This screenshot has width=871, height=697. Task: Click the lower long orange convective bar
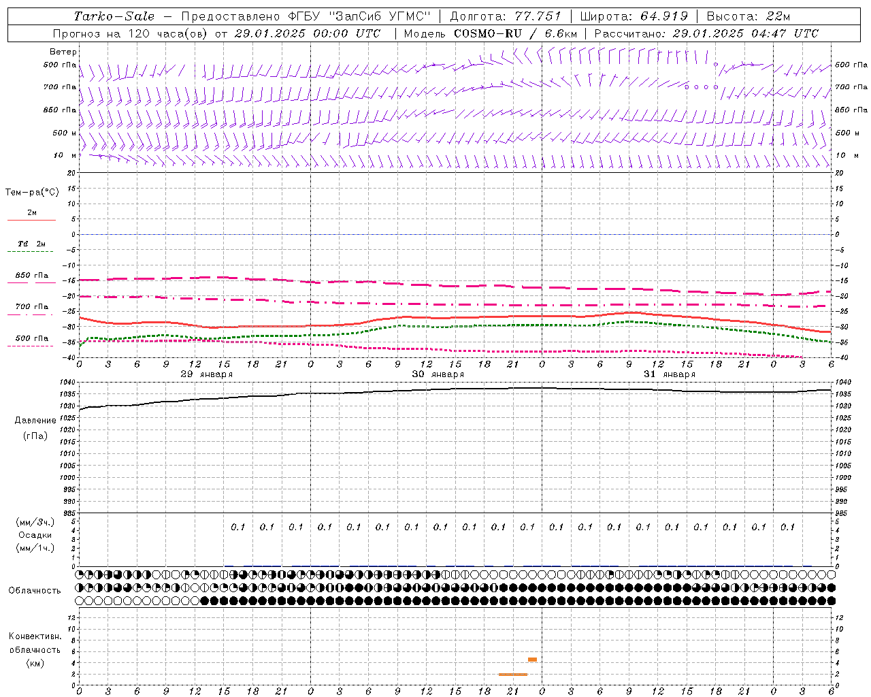[x=513, y=675]
